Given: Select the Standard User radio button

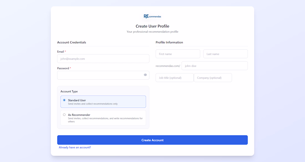Looking at the screenshot, I should 64,100.
